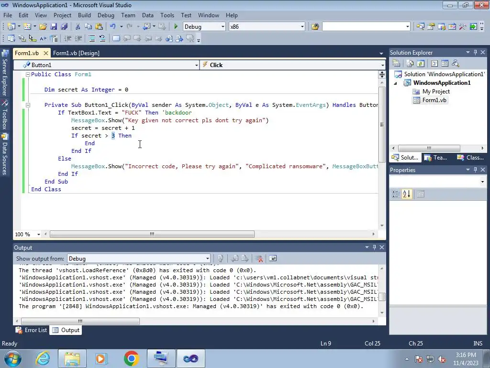Click the View Designer icon in Solution Explorer
Image resolution: width=490 pixels, height=368 pixels.
click(445, 64)
